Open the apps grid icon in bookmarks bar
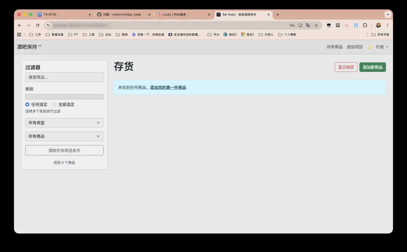The width and height of the screenshot is (407, 252). pos(19,34)
